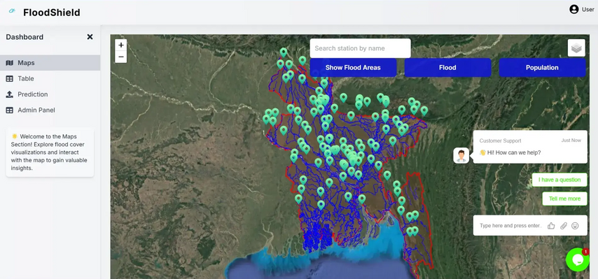Screen dimensions: 598x279
Task: Click the Tell me more quick reply
Action: tap(565, 199)
